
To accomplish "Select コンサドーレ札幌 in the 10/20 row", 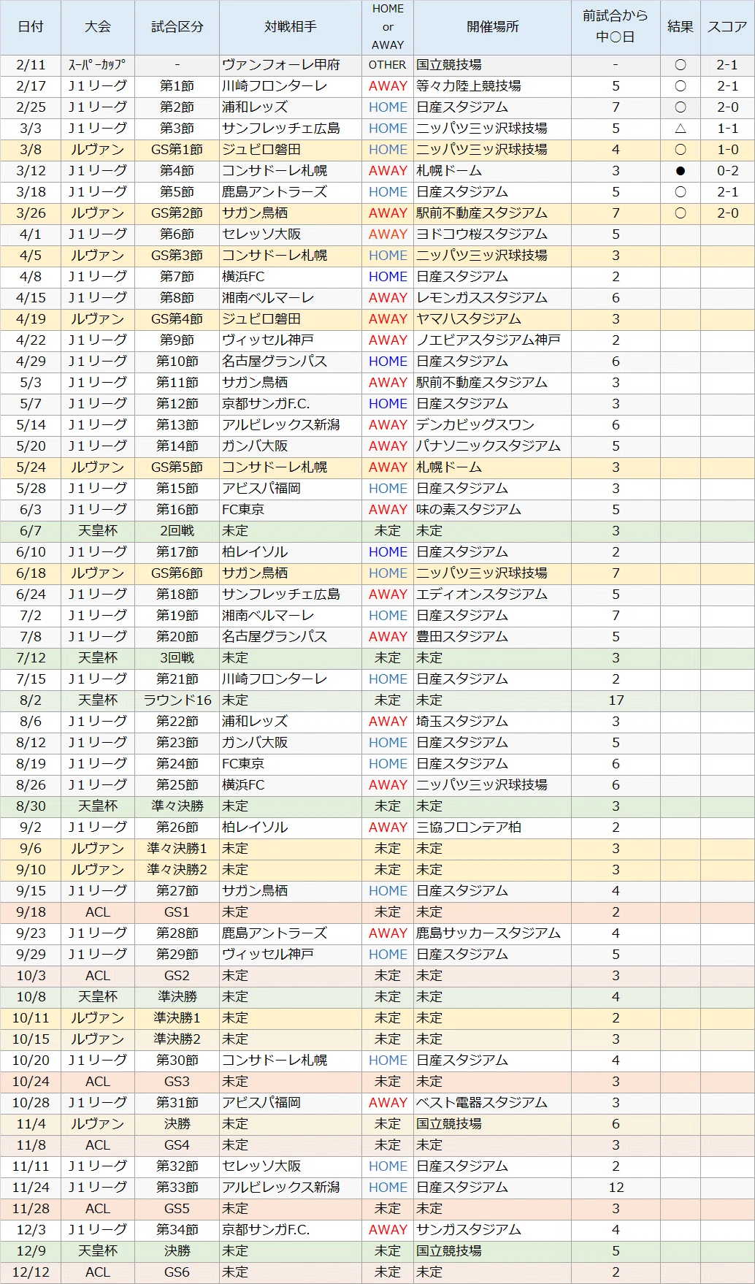I will [291, 1061].
